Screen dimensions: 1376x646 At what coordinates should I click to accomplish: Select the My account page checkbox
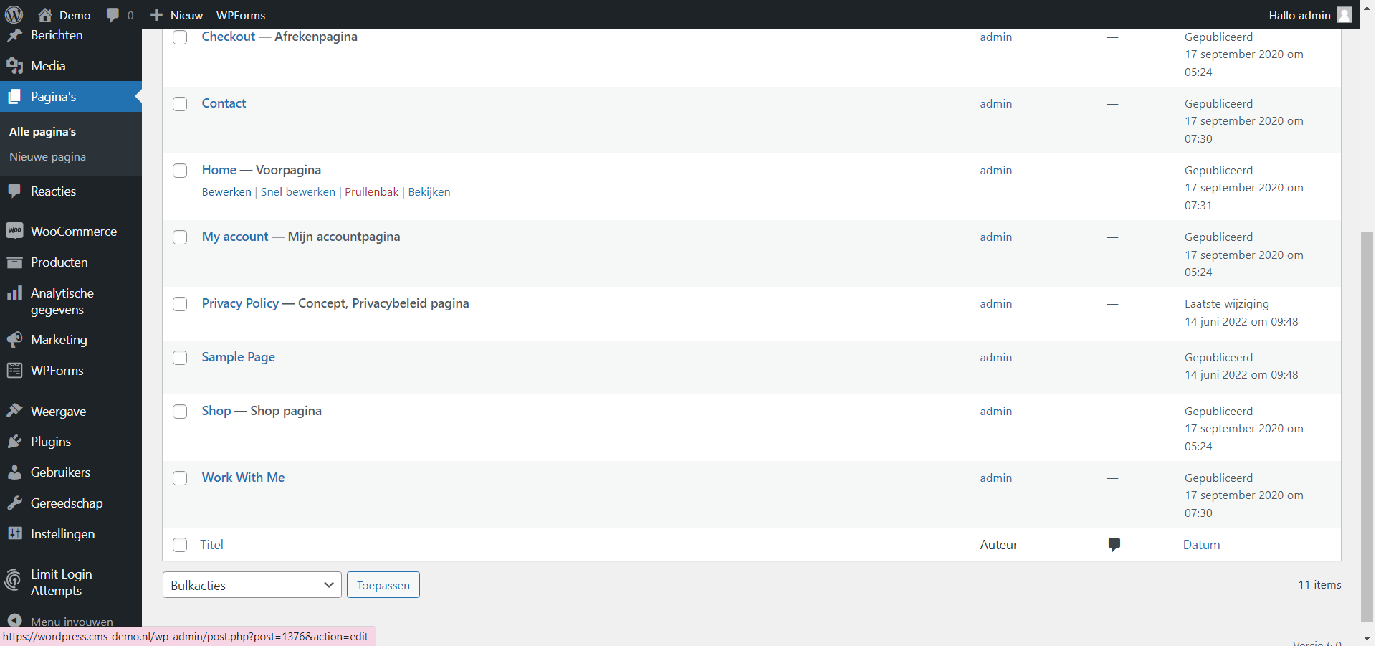(180, 237)
